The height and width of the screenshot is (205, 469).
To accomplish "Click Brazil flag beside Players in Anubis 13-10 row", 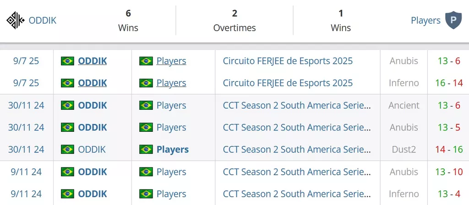I will pos(146,172).
